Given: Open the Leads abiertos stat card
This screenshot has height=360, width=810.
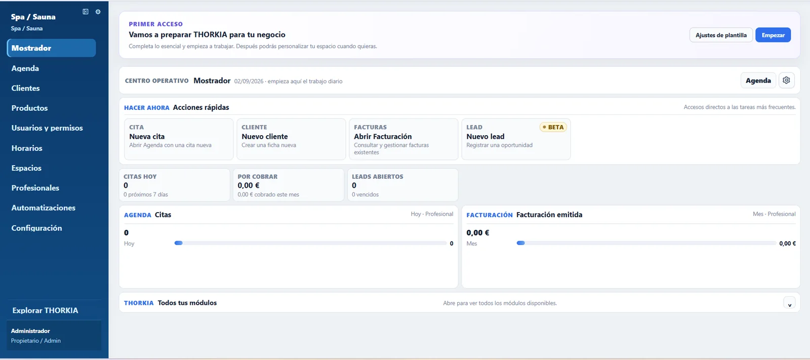Looking at the screenshot, I should click(x=403, y=185).
